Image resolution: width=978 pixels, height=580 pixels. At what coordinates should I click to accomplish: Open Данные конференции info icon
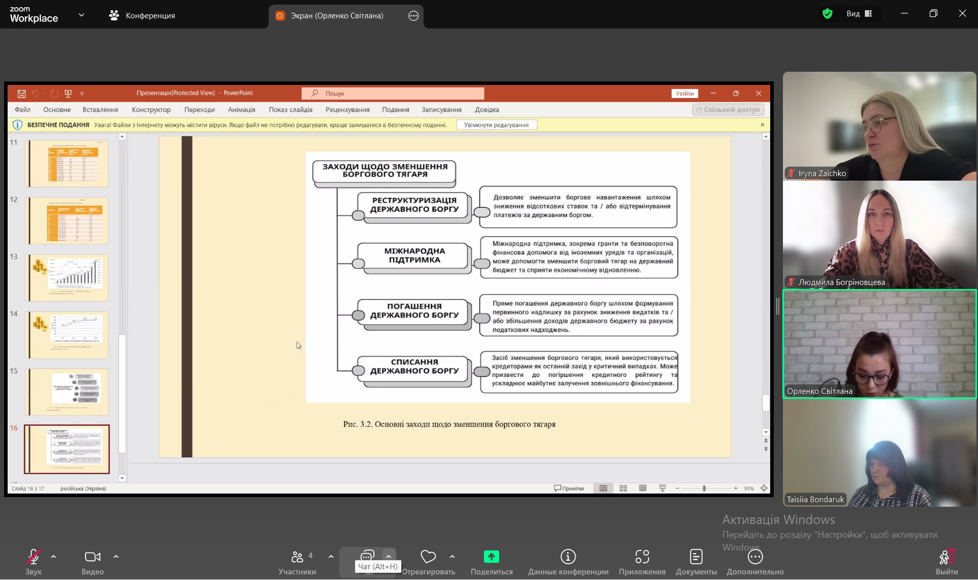coord(568,557)
